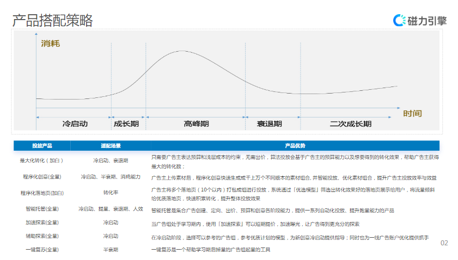The image size is (458, 260).
Task: Select the 衰退期 stage label on chart
Action: tap(270, 123)
